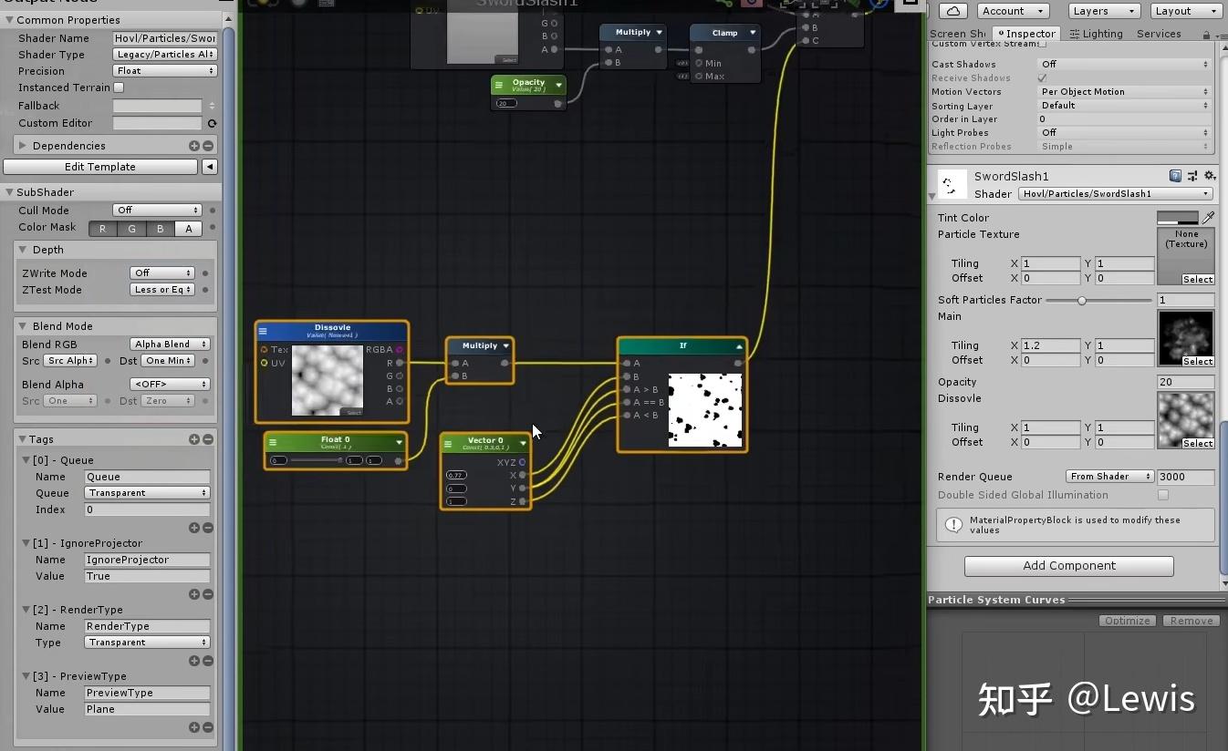Viewport: 1228px width, 751px height.
Task: Click the plus icon under the IgnoreProjector tag
Action: tap(194, 594)
